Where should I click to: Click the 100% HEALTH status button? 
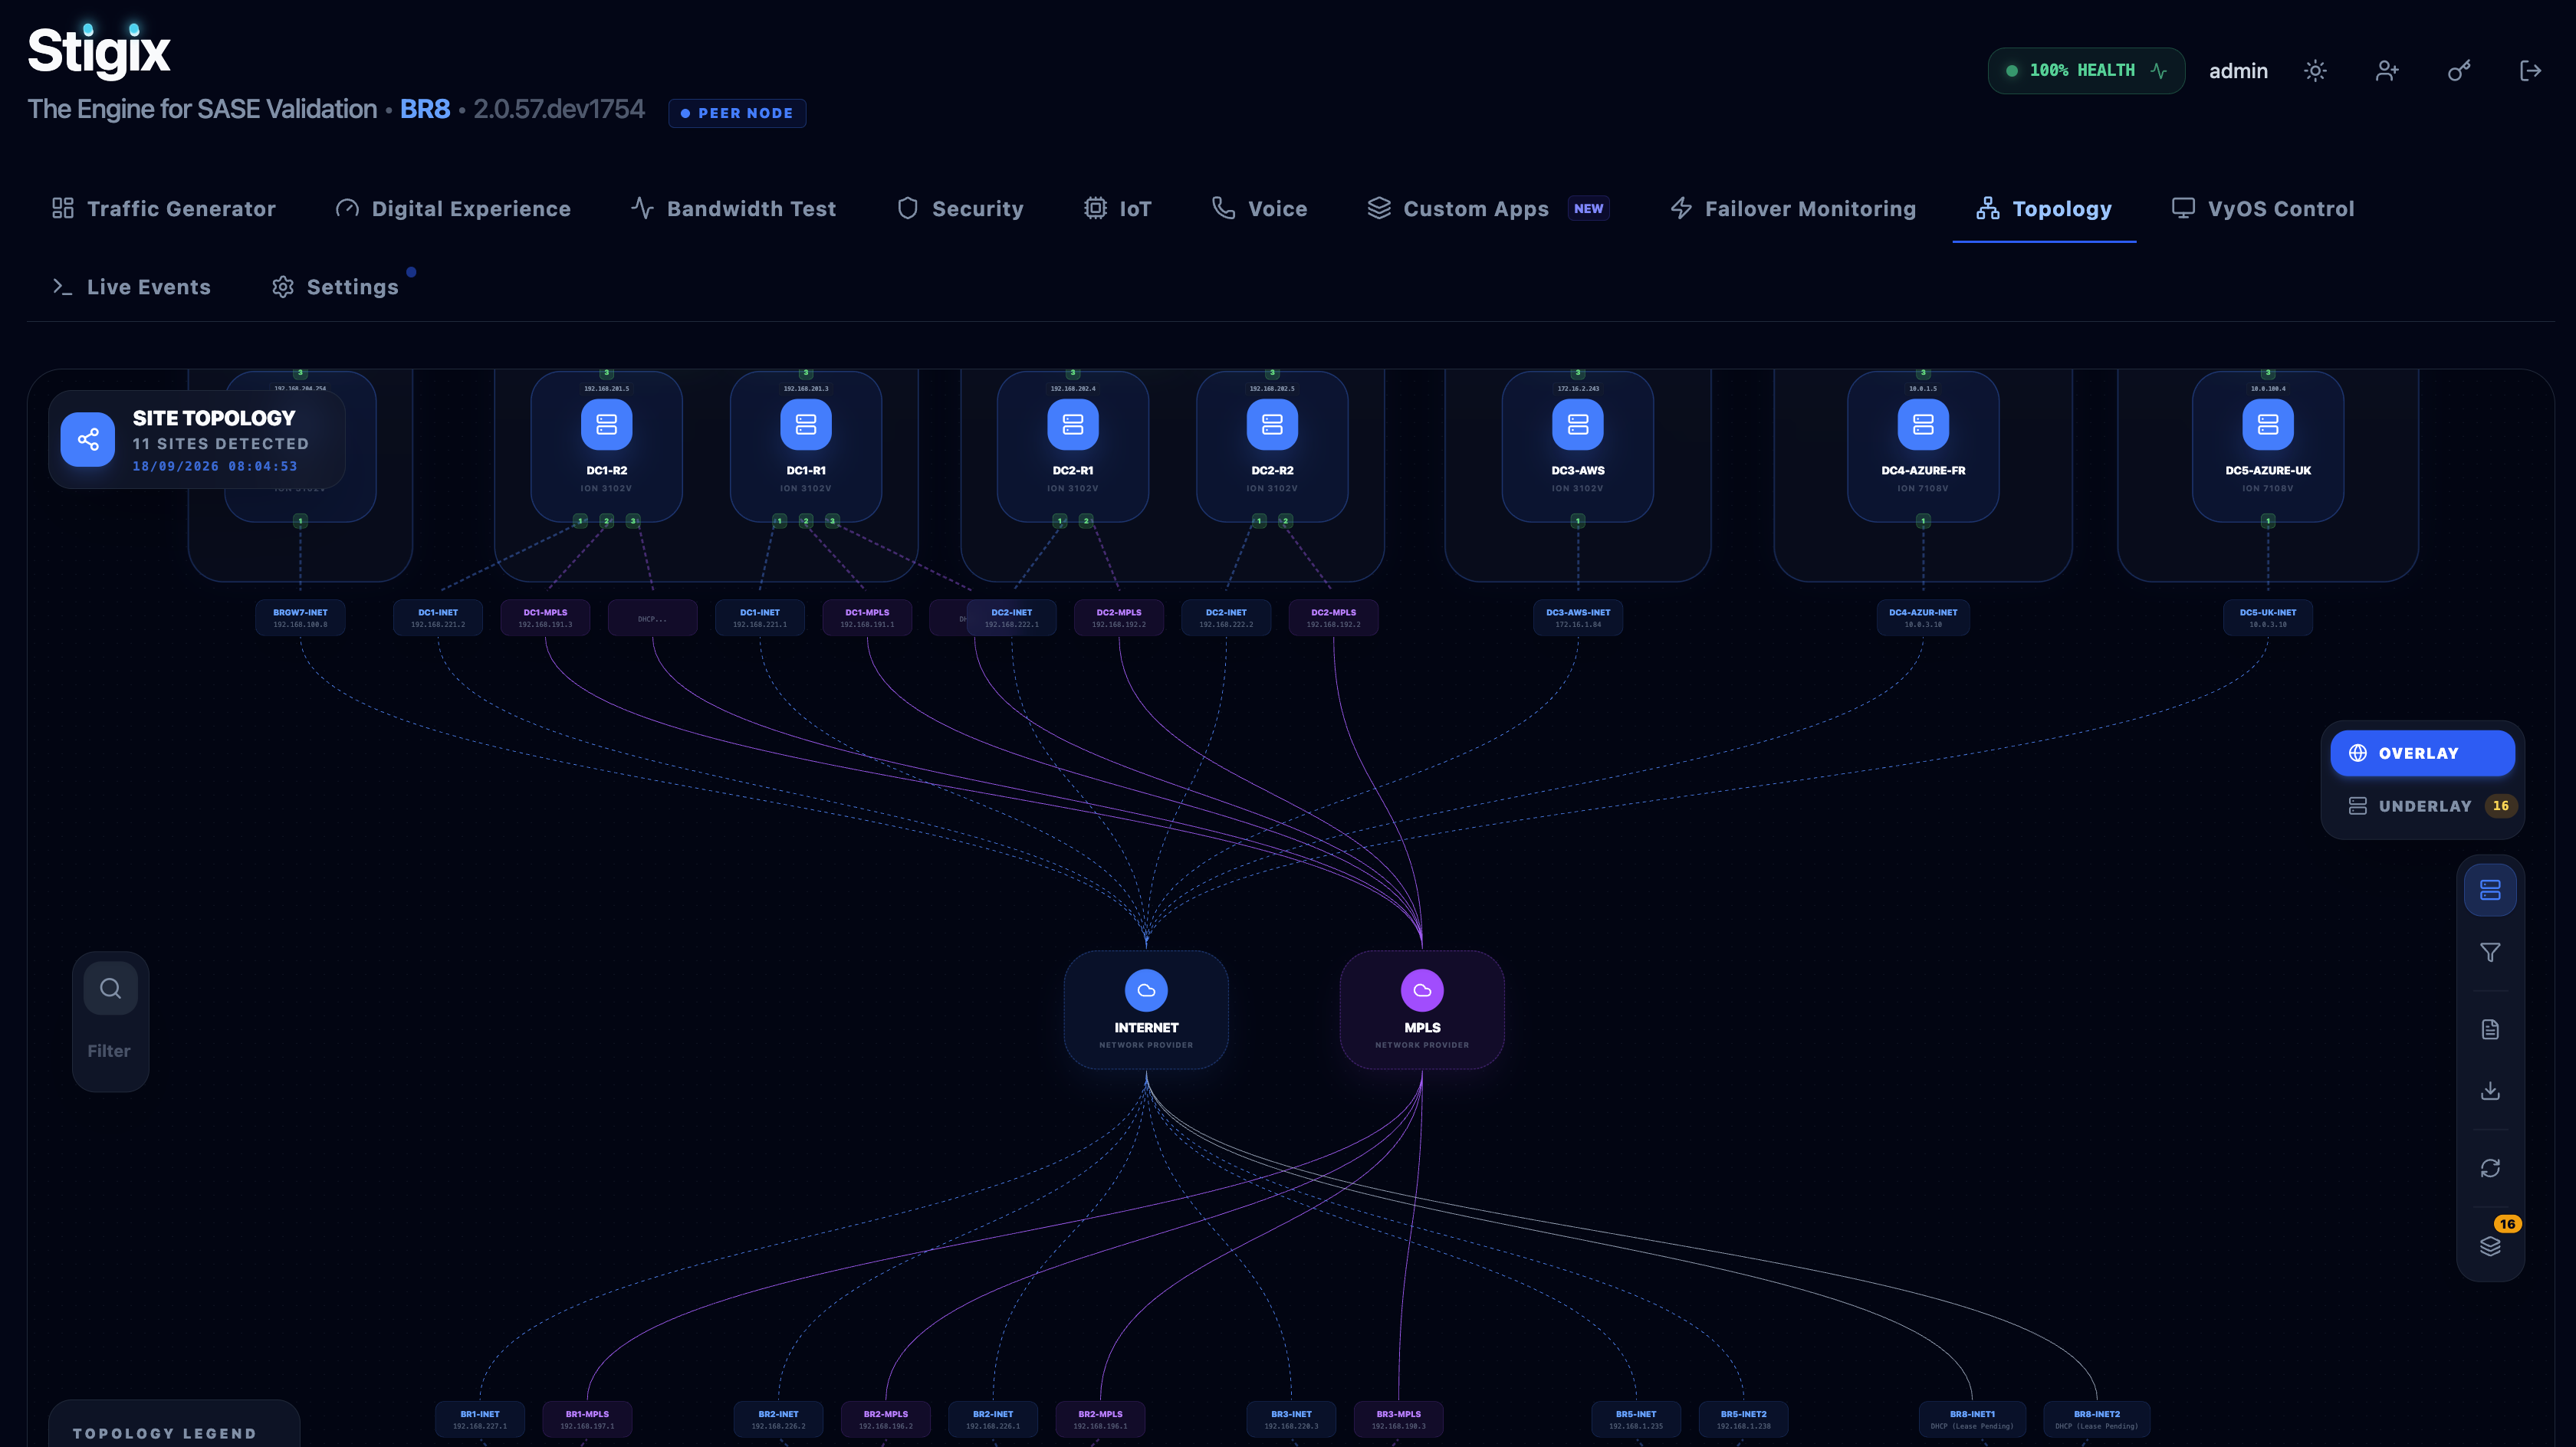2086,71
